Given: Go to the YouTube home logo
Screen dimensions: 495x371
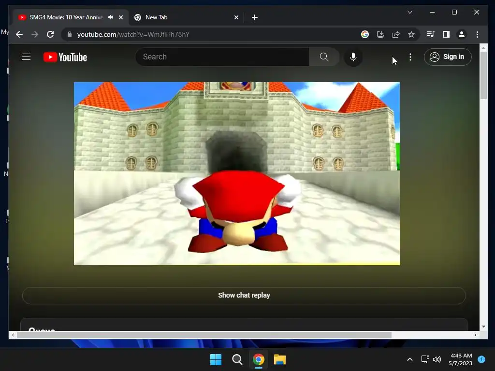Looking at the screenshot, I should 65,57.
